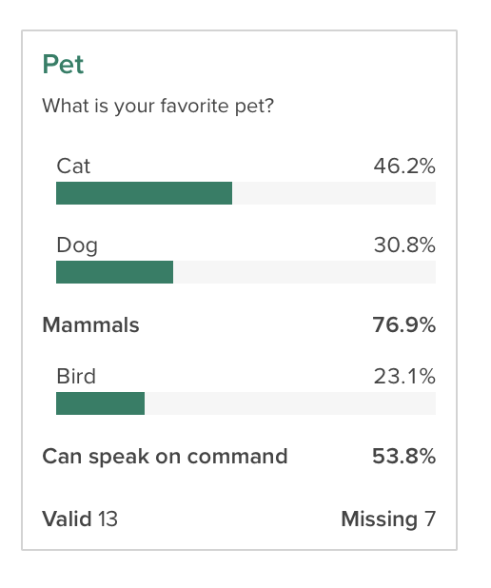
Task: Click the Mammals 76.9% subtotal value
Action: [404, 324]
